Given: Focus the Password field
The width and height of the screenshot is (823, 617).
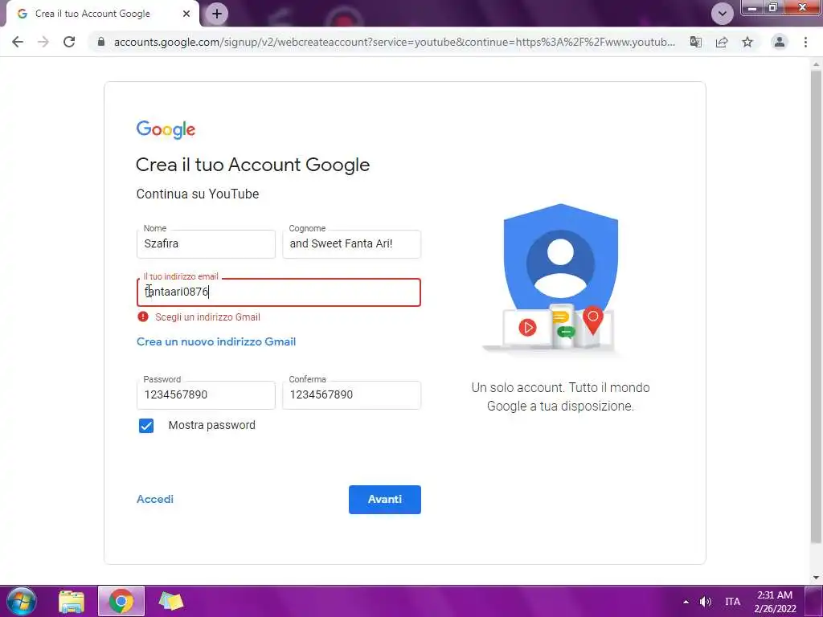Looking at the screenshot, I should pos(206,395).
